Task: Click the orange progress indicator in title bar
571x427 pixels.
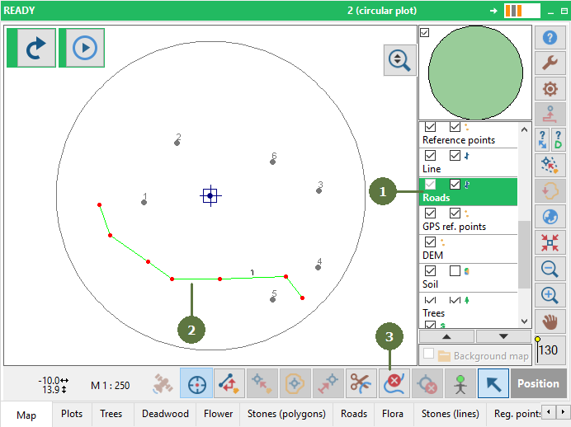Action: tap(521, 11)
